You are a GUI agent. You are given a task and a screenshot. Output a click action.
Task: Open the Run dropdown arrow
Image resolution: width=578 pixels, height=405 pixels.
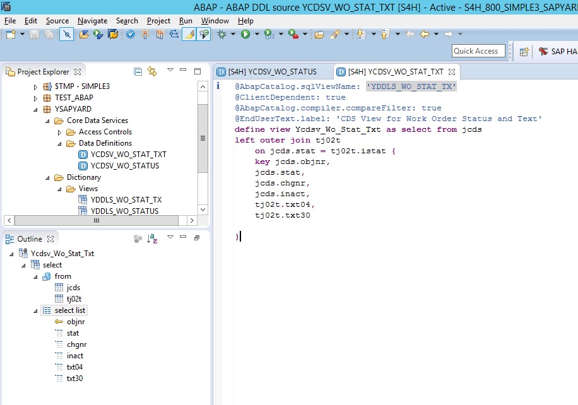(x=257, y=34)
